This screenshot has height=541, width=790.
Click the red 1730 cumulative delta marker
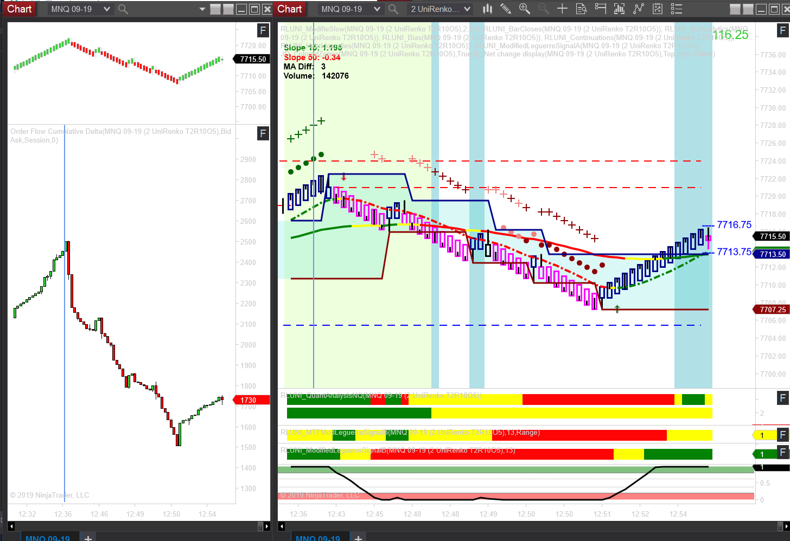(x=252, y=400)
